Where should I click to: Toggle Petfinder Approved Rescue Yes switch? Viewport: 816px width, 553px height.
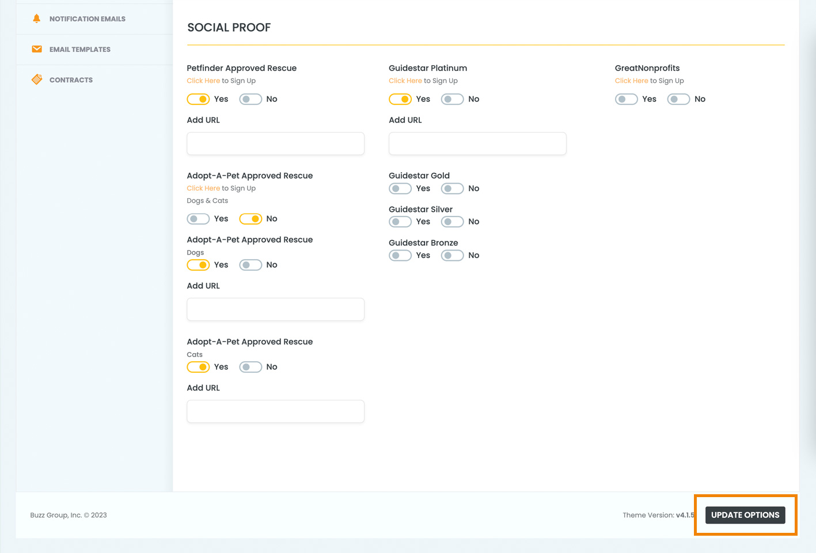coord(198,99)
